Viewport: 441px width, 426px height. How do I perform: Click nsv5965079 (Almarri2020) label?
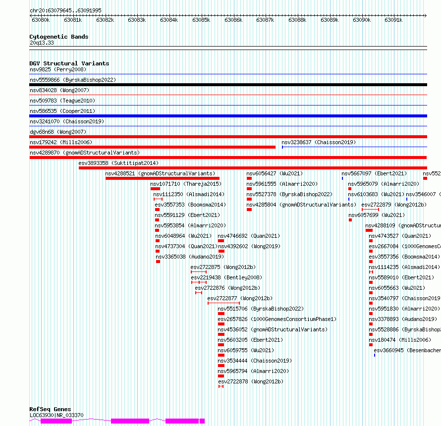pyautogui.click(x=384, y=184)
